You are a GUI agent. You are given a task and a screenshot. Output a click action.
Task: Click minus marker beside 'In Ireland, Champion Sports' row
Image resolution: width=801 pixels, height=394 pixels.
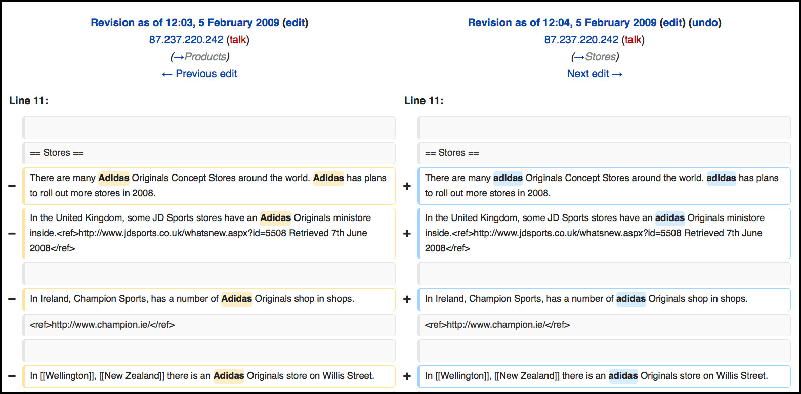pyautogui.click(x=12, y=299)
